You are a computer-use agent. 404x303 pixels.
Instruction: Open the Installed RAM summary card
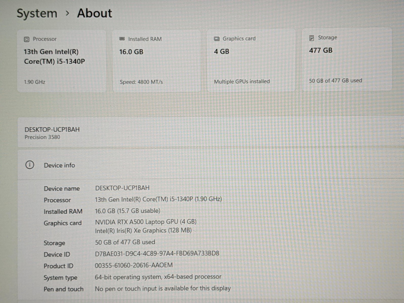157,61
